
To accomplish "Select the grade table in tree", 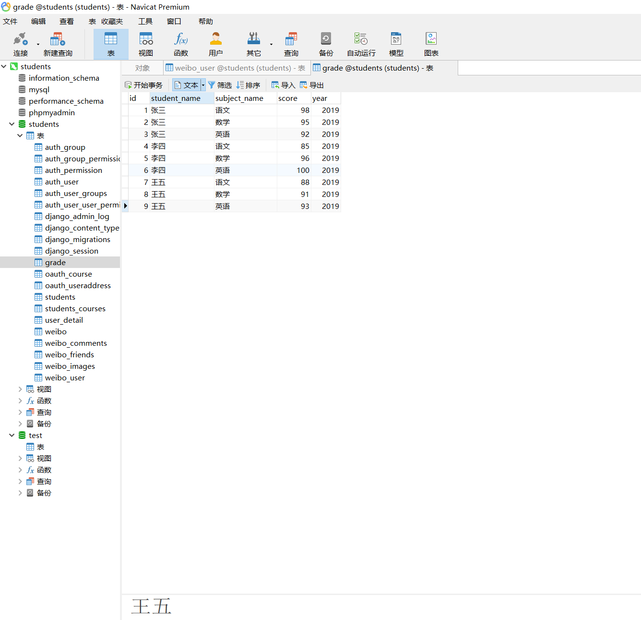I will pyautogui.click(x=55, y=262).
